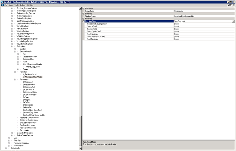This screenshot has width=236, height=151.
Task: Collapse the Formula property section
Action: pyautogui.click(x=83, y=19)
